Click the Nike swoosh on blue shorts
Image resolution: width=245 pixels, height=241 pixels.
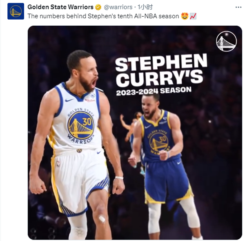click(x=179, y=163)
